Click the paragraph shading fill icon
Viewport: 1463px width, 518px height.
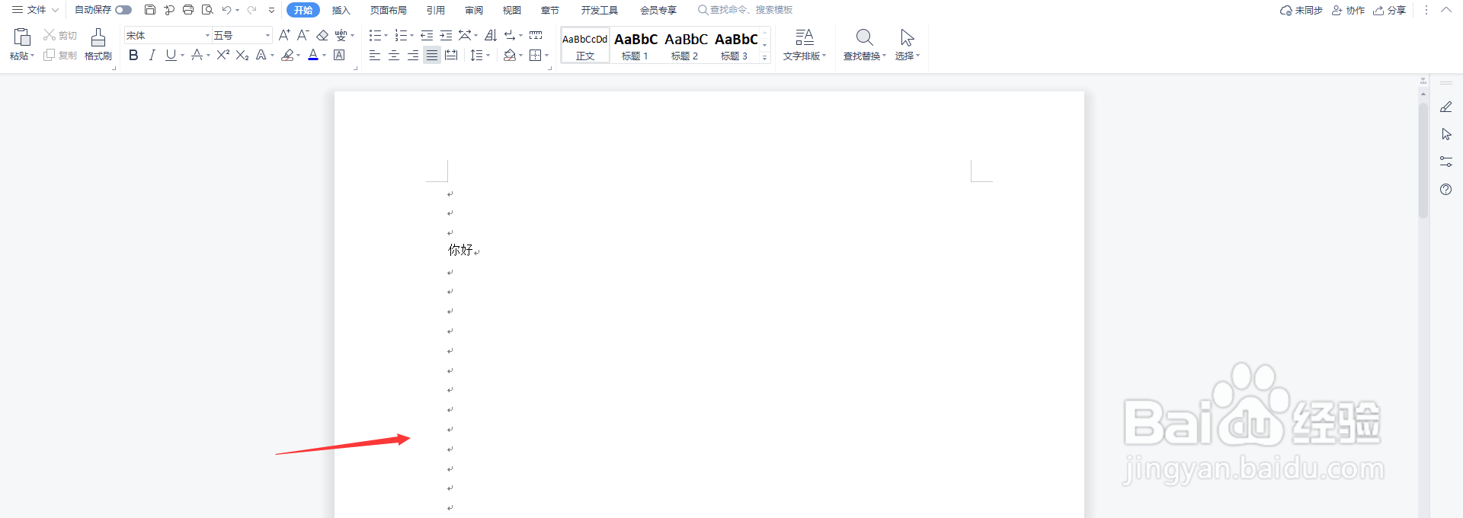tap(510, 55)
